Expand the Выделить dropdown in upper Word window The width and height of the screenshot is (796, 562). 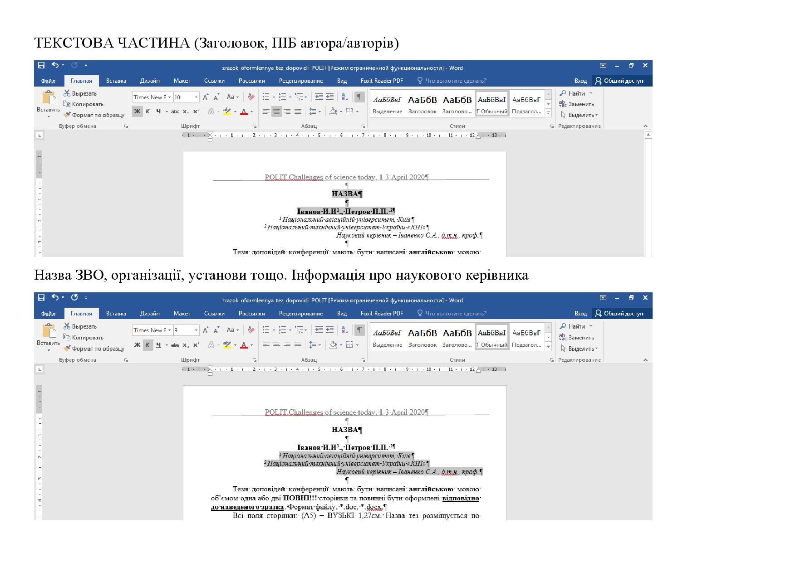[596, 115]
